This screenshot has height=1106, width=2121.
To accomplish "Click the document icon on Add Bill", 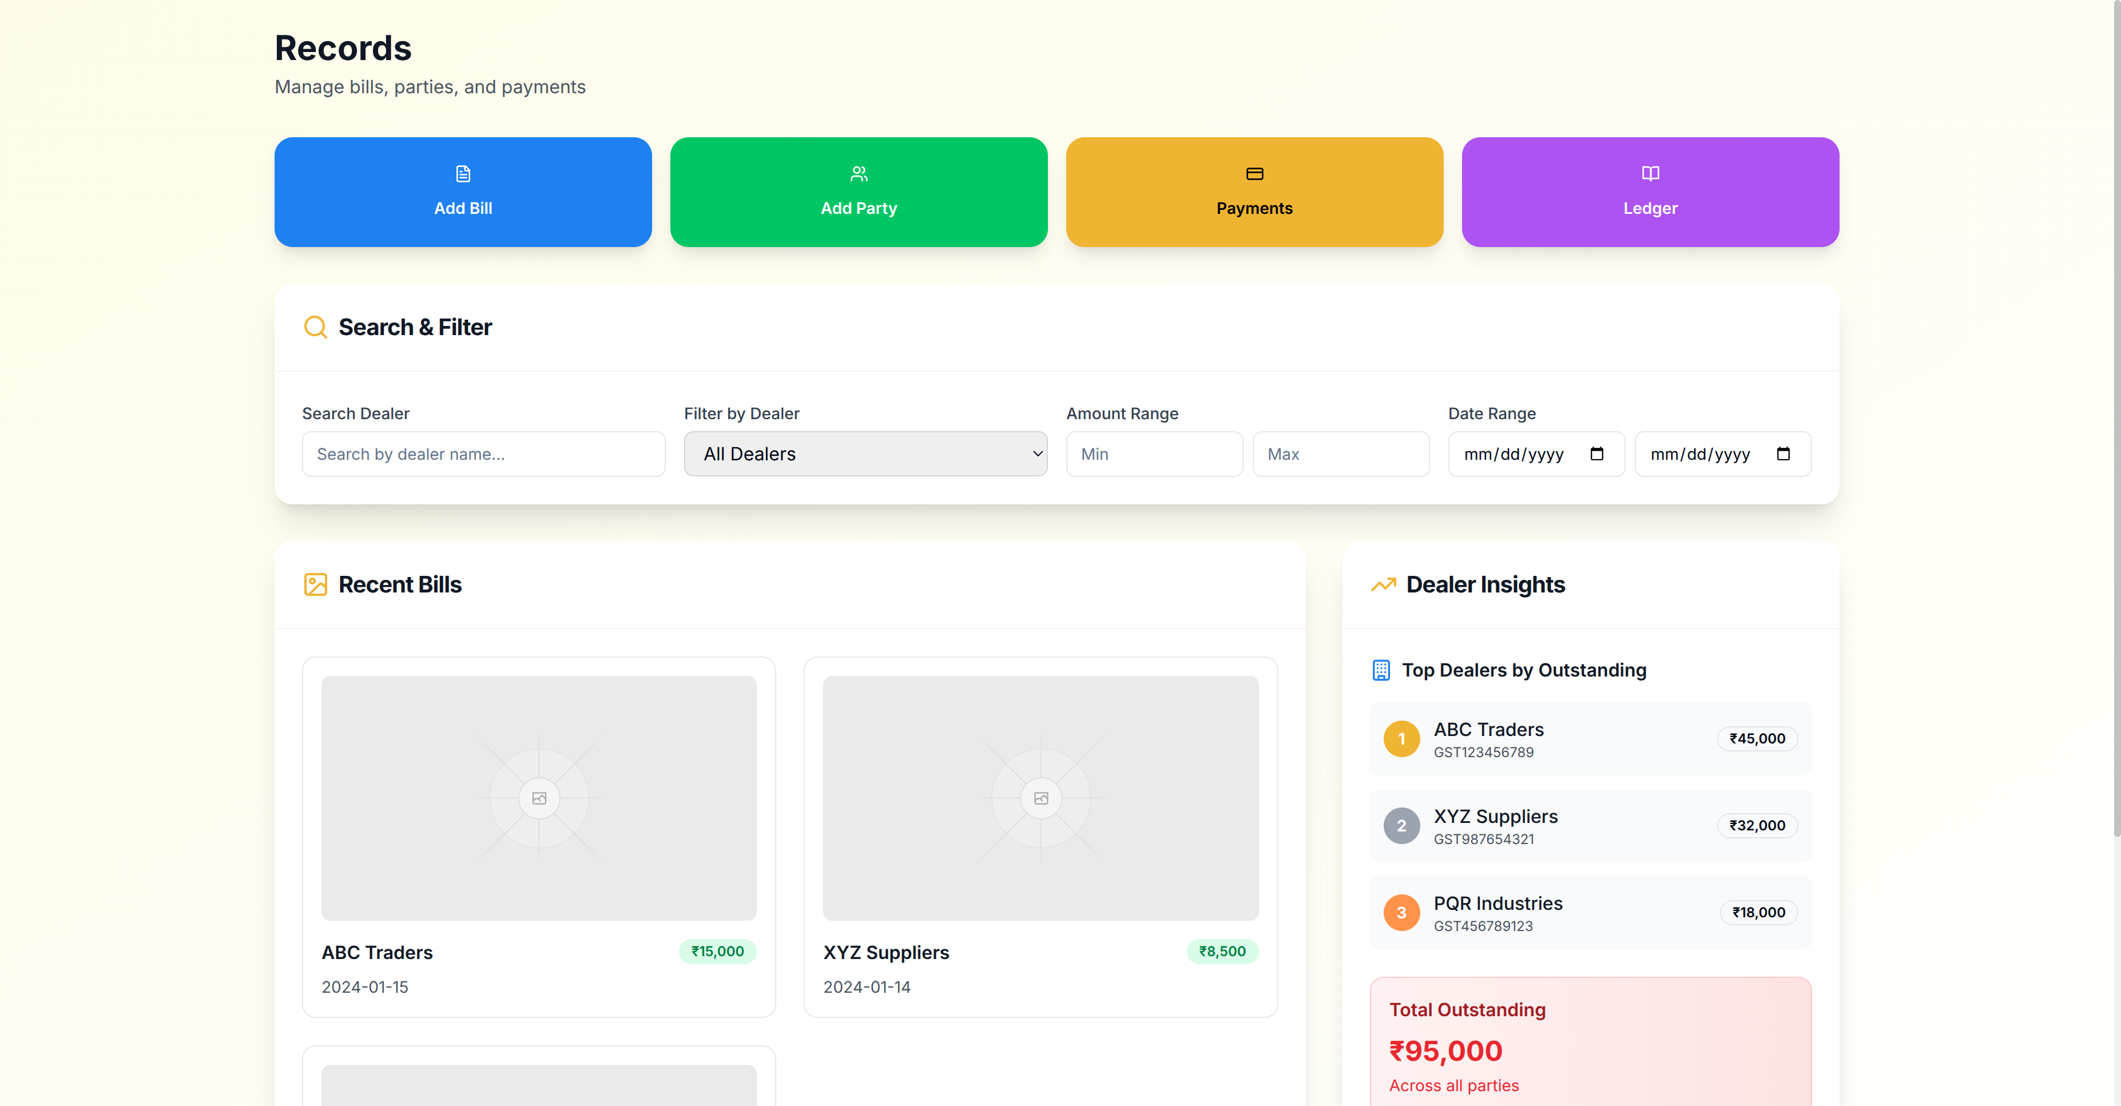I will click(463, 174).
